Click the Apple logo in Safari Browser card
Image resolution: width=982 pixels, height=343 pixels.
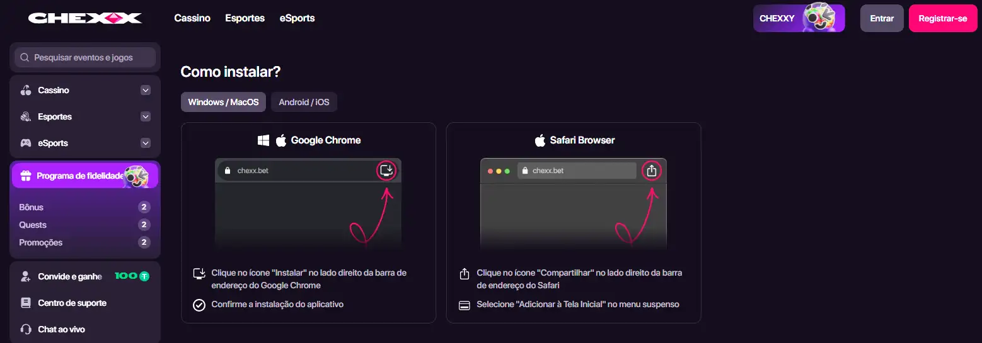coord(540,140)
